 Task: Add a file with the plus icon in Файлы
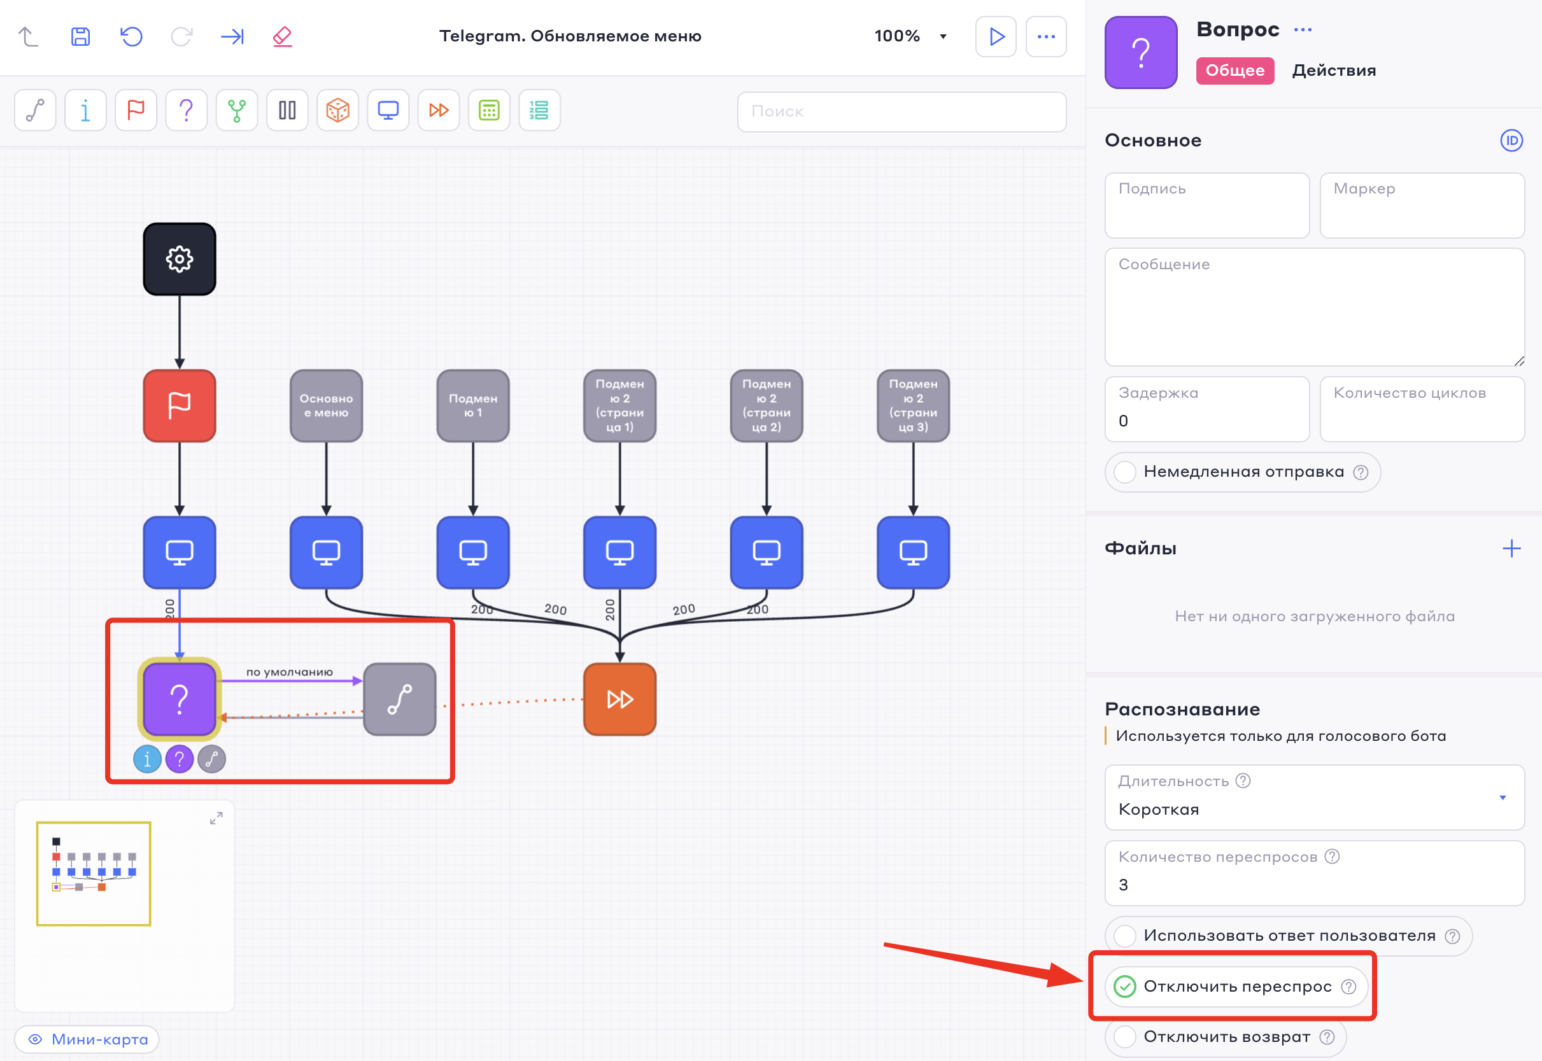[x=1511, y=549]
